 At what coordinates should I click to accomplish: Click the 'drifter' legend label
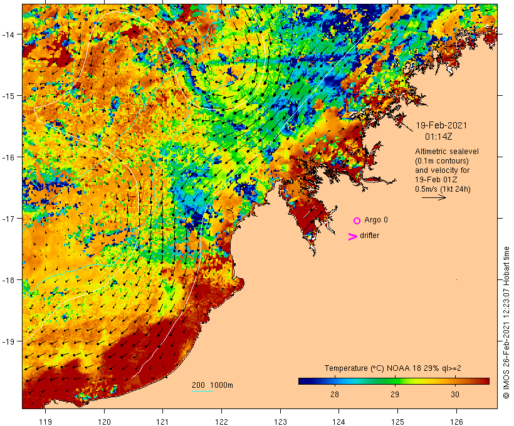tap(369, 236)
